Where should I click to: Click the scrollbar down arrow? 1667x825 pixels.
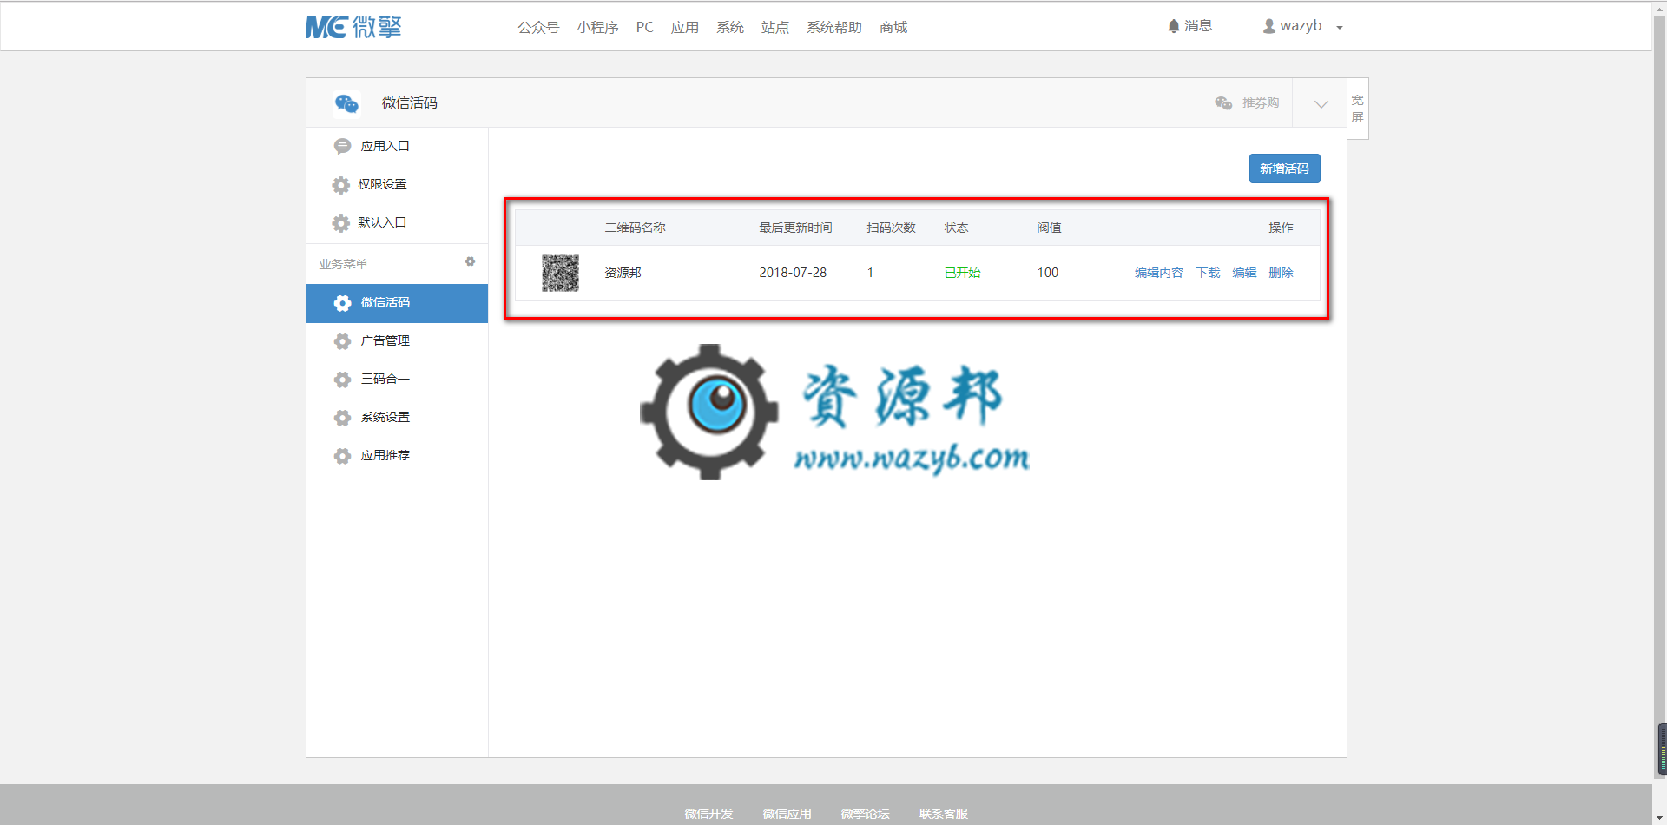[1660, 818]
